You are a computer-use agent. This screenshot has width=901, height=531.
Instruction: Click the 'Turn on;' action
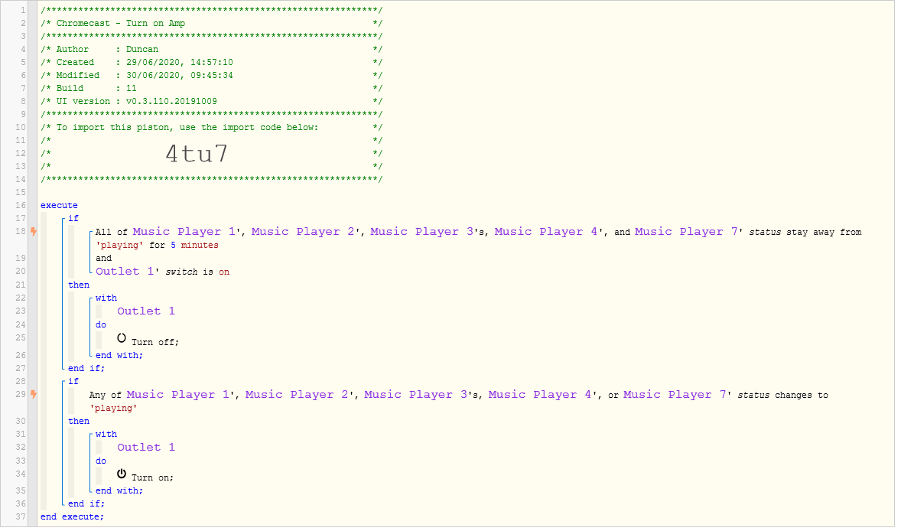(x=152, y=477)
